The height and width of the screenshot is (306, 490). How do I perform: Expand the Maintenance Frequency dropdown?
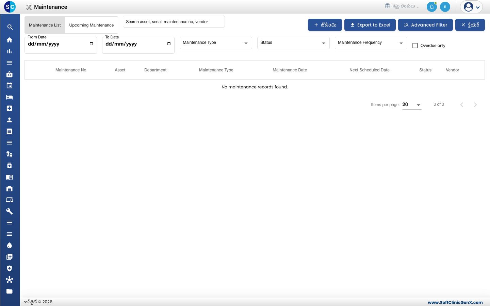[371, 43]
